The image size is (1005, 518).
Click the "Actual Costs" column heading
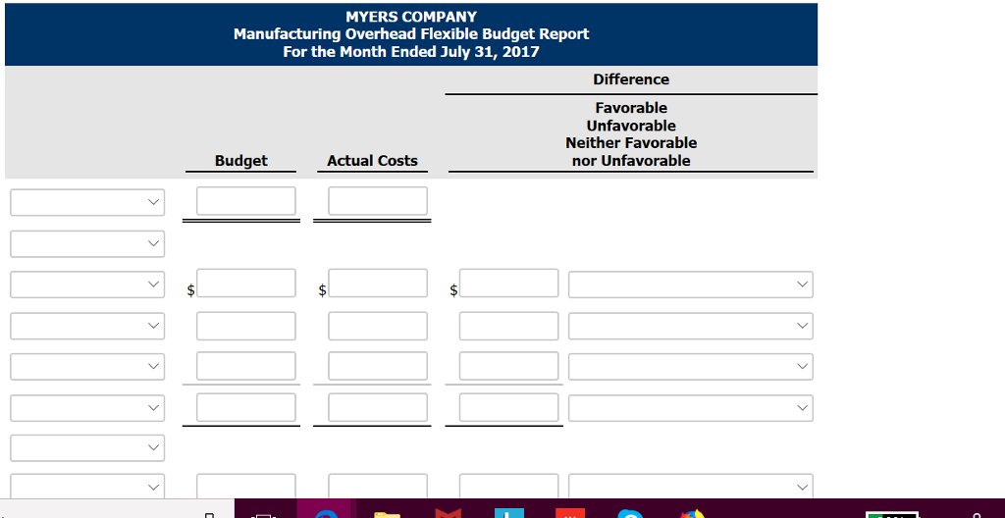(x=372, y=160)
